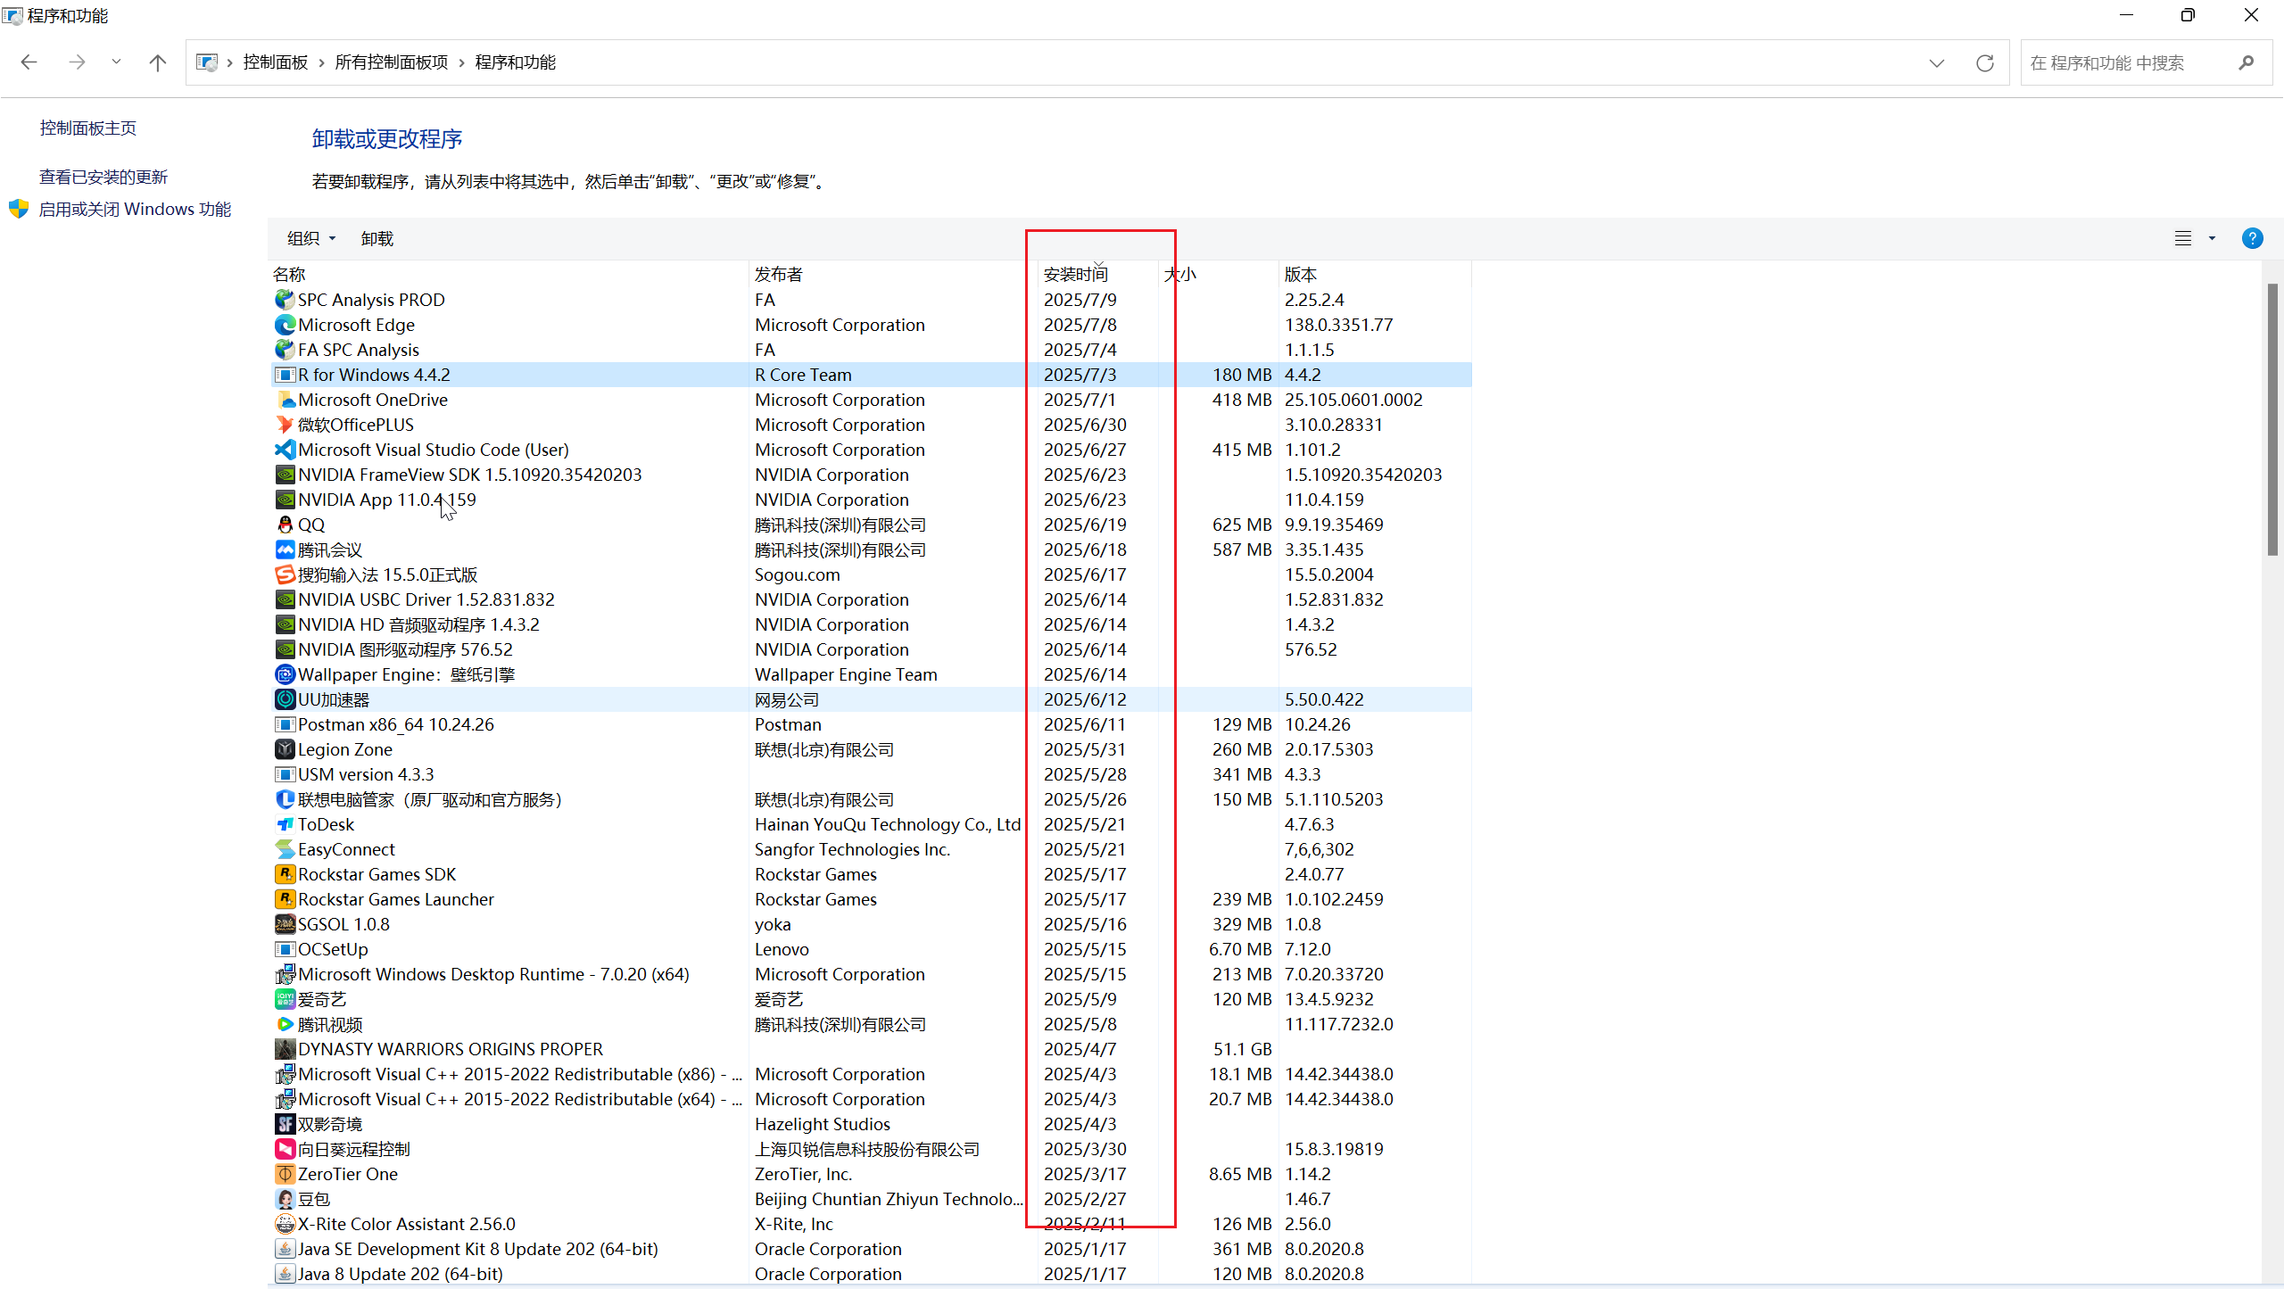
Task: Select the 搜狗输入法 icon
Action: point(285,574)
